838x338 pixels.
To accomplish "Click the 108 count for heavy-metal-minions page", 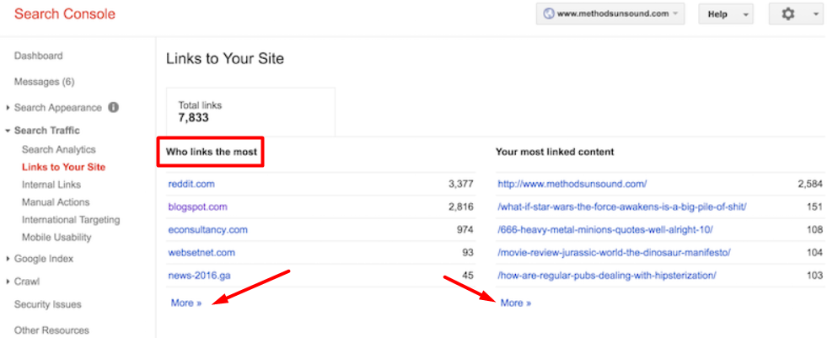I will click(815, 229).
